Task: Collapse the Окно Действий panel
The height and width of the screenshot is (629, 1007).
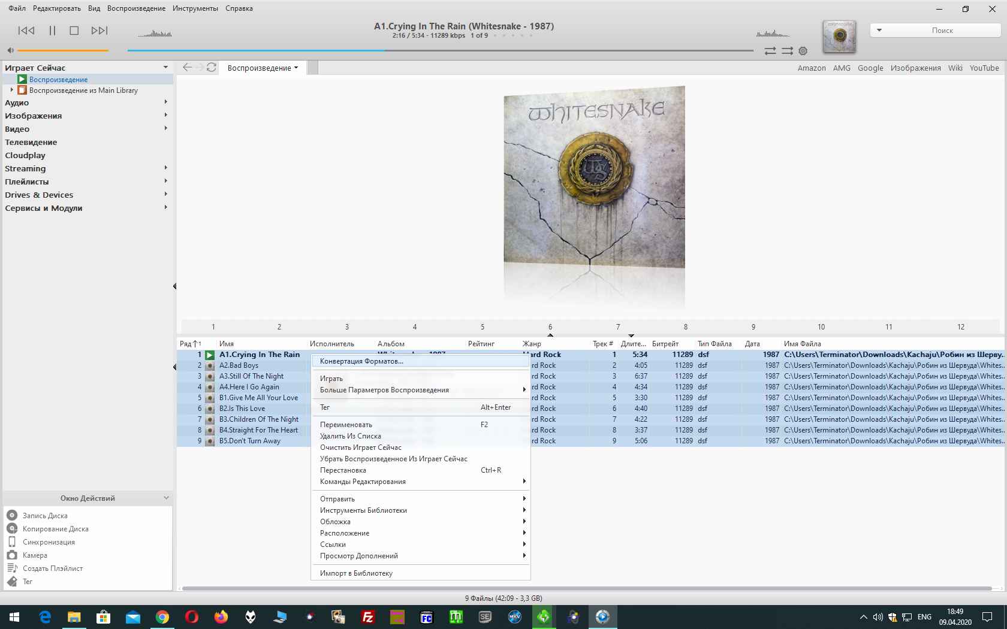Action: point(166,498)
